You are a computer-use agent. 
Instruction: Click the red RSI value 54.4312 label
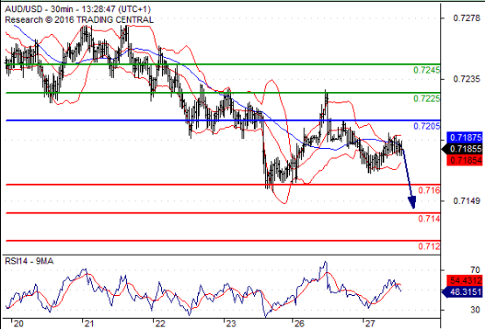pos(464,280)
